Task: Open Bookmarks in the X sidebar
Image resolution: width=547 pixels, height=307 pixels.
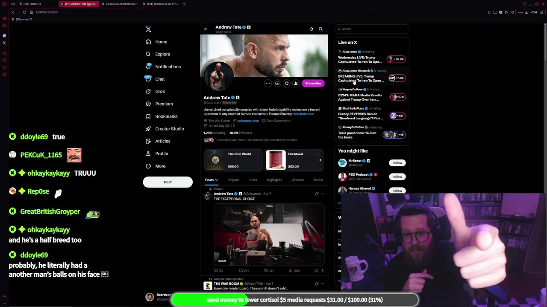Action: click(162, 116)
